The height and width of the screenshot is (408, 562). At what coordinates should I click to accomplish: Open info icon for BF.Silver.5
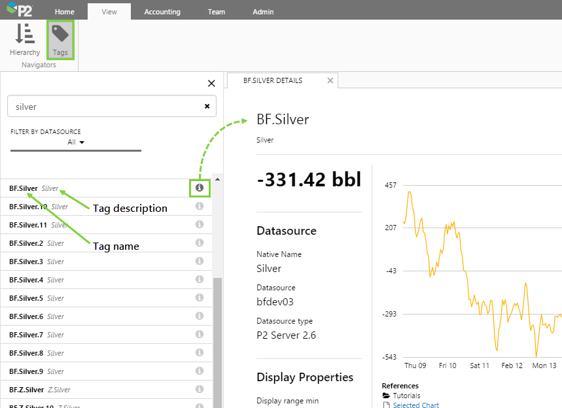pyautogui.click(x=200, y=298)
